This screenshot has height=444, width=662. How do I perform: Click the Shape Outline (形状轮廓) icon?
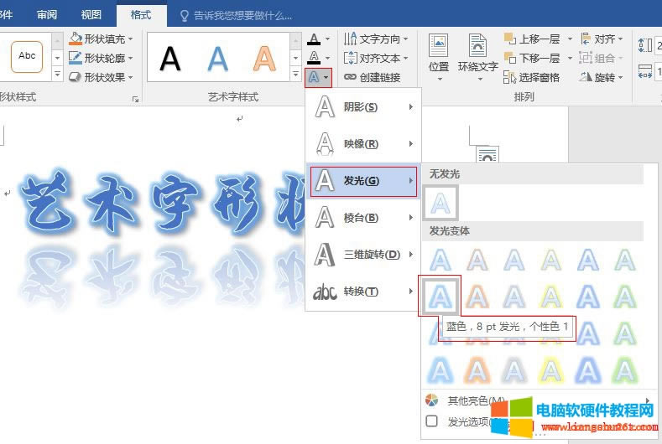tap(76, 58)
